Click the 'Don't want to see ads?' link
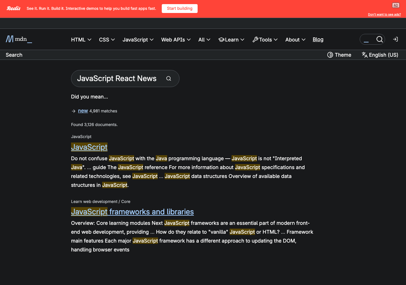The height and width of the screenshot is (285, 406). coord(384,14)
